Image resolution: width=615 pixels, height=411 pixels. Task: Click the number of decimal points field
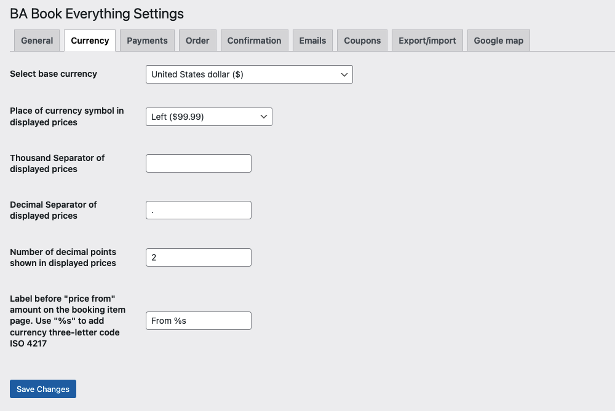pos(198,257)
